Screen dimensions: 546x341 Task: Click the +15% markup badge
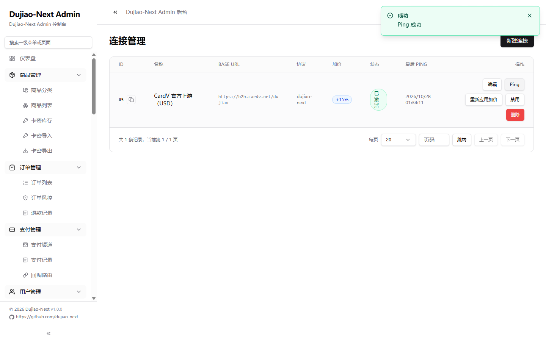point(342,100)
